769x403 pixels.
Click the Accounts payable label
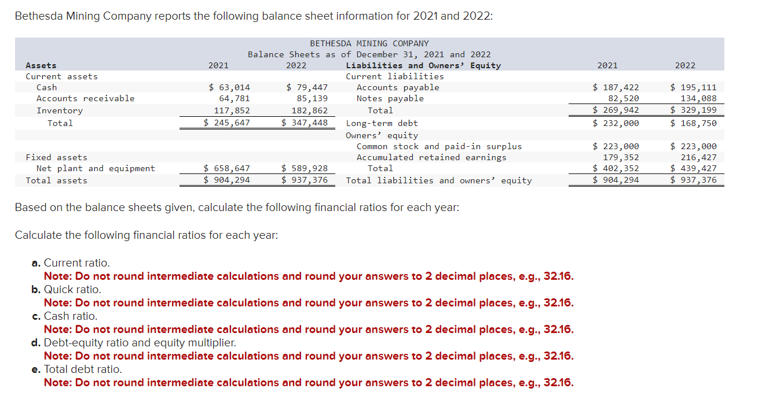point(398,88)
